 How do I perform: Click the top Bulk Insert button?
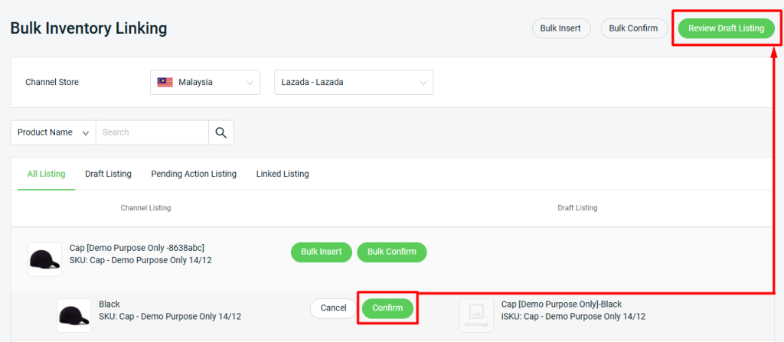point(561,28)
